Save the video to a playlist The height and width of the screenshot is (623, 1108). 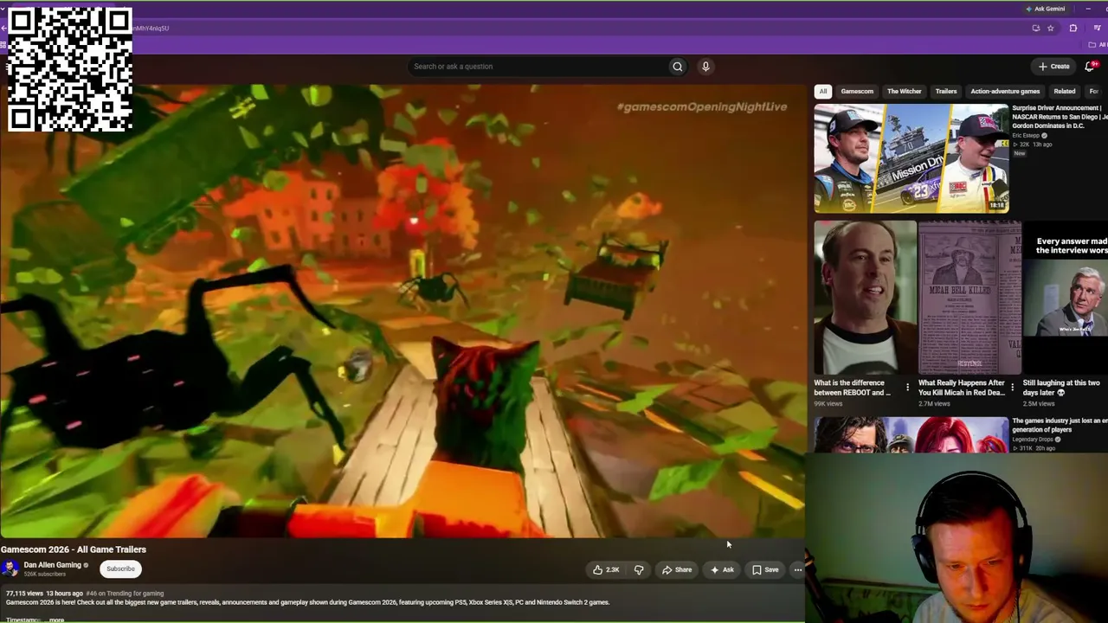pos(765,569)
